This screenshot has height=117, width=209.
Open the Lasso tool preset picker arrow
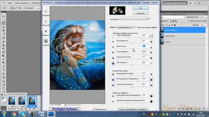8,8
